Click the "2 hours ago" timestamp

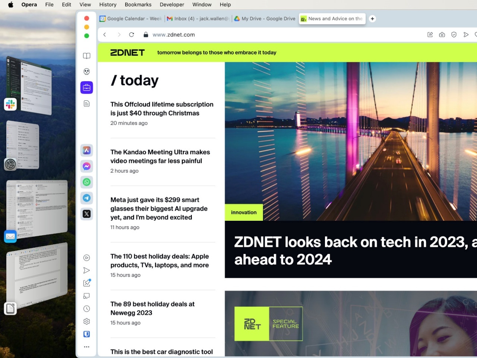tap(124, 171)
